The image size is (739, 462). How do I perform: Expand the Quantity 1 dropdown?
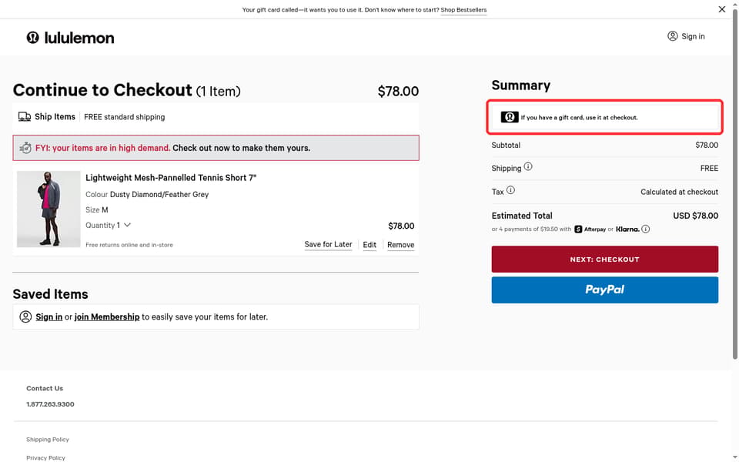pos(108,226)
